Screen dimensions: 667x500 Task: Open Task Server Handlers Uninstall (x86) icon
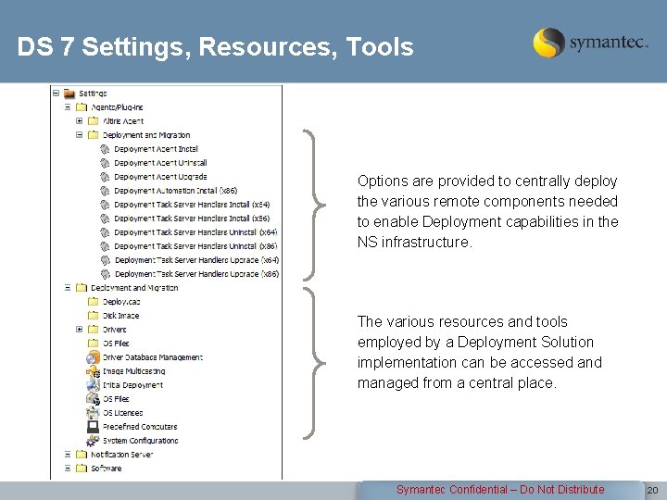coord(105,246)
